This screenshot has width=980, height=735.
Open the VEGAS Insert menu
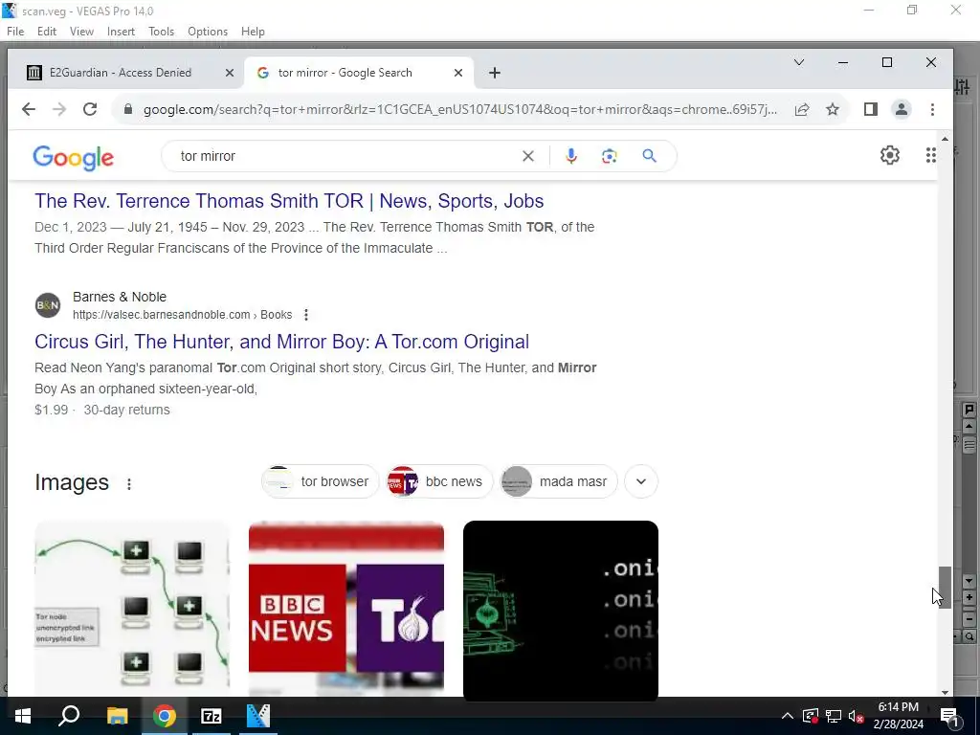coord(121,32)
